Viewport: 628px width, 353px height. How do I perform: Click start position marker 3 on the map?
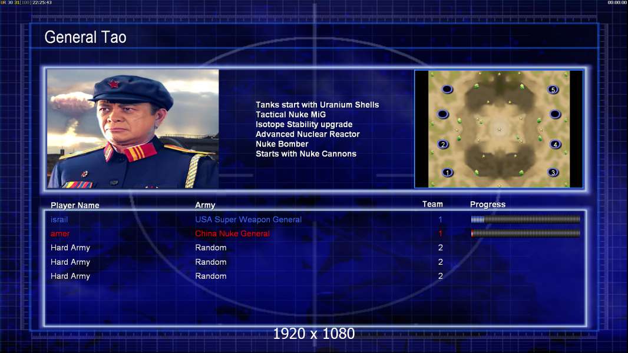point(553,173)
